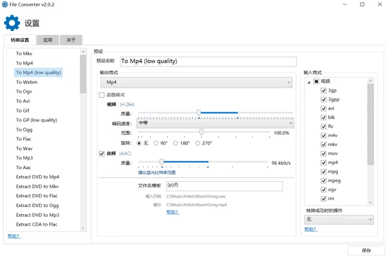Select the To Gif (low quality) preset

pos(37,120)
